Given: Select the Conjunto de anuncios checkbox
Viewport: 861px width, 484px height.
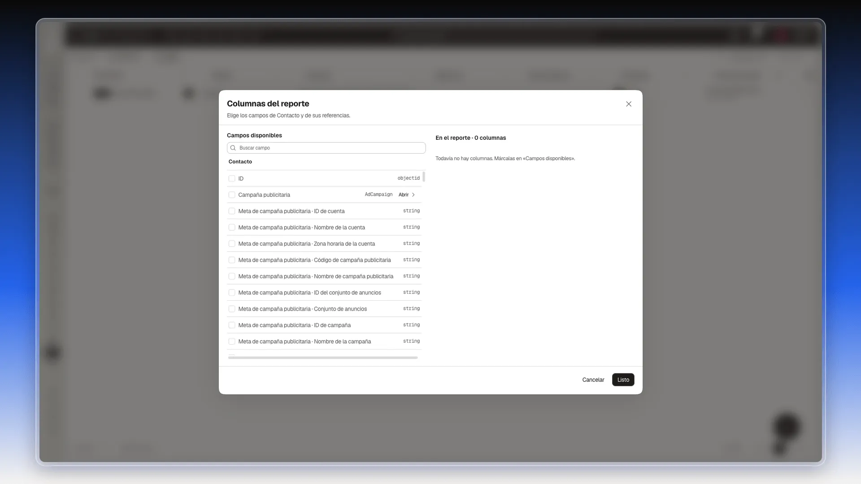Looking at the screenshot, I should point(232,309).
